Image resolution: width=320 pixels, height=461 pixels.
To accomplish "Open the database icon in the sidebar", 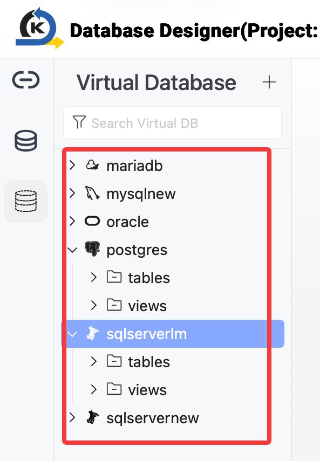I will coord(26,141).
